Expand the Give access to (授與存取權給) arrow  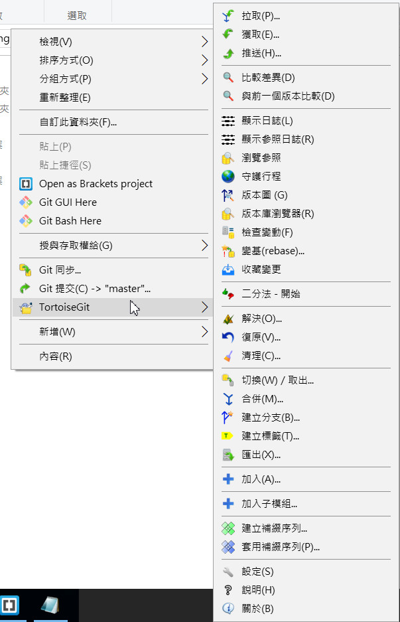[x=204, y=246]
